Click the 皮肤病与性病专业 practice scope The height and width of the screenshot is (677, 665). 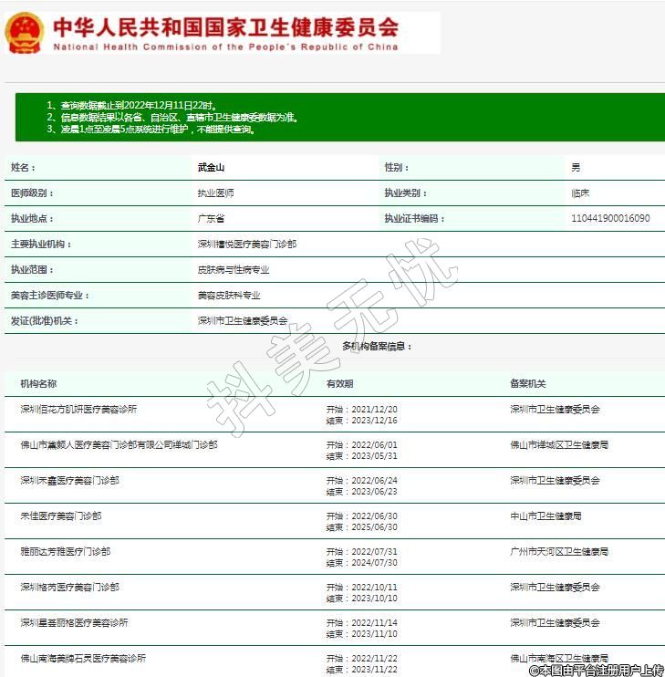pyautogui.click(x=234, y=270)
